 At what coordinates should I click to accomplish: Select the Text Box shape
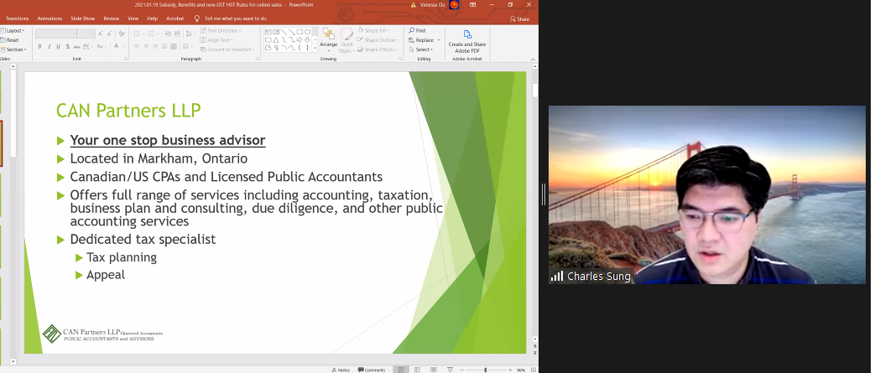tap(268, 32)
